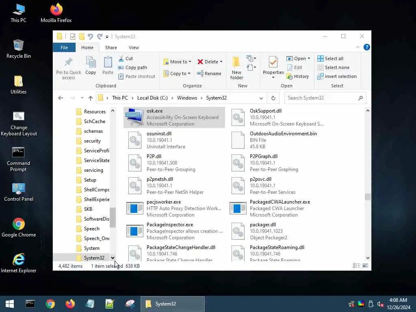Select PackageInspector.exe file

click(174, 231)
